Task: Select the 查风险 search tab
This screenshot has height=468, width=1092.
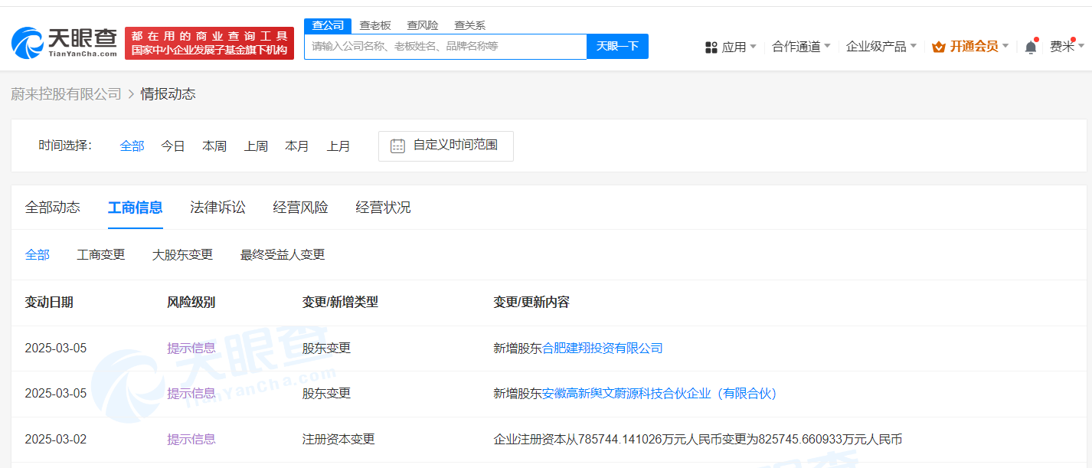Action: pos(423,25)
